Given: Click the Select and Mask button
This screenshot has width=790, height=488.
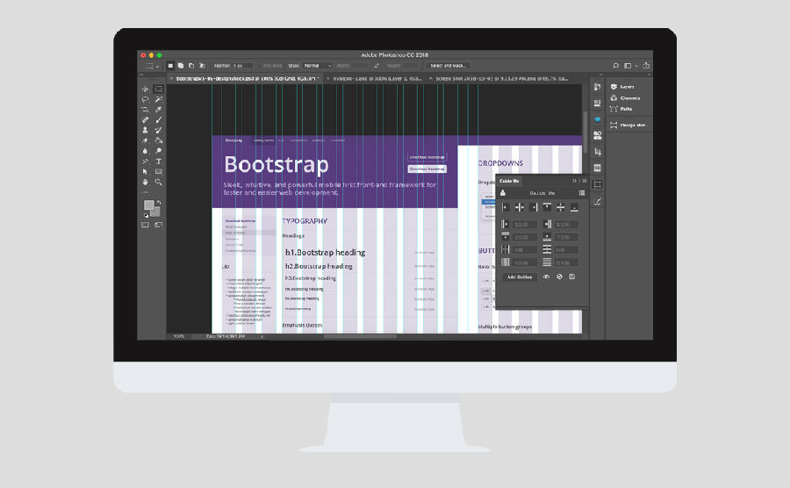Looking at the screenshot, I should tap(449, 66).
